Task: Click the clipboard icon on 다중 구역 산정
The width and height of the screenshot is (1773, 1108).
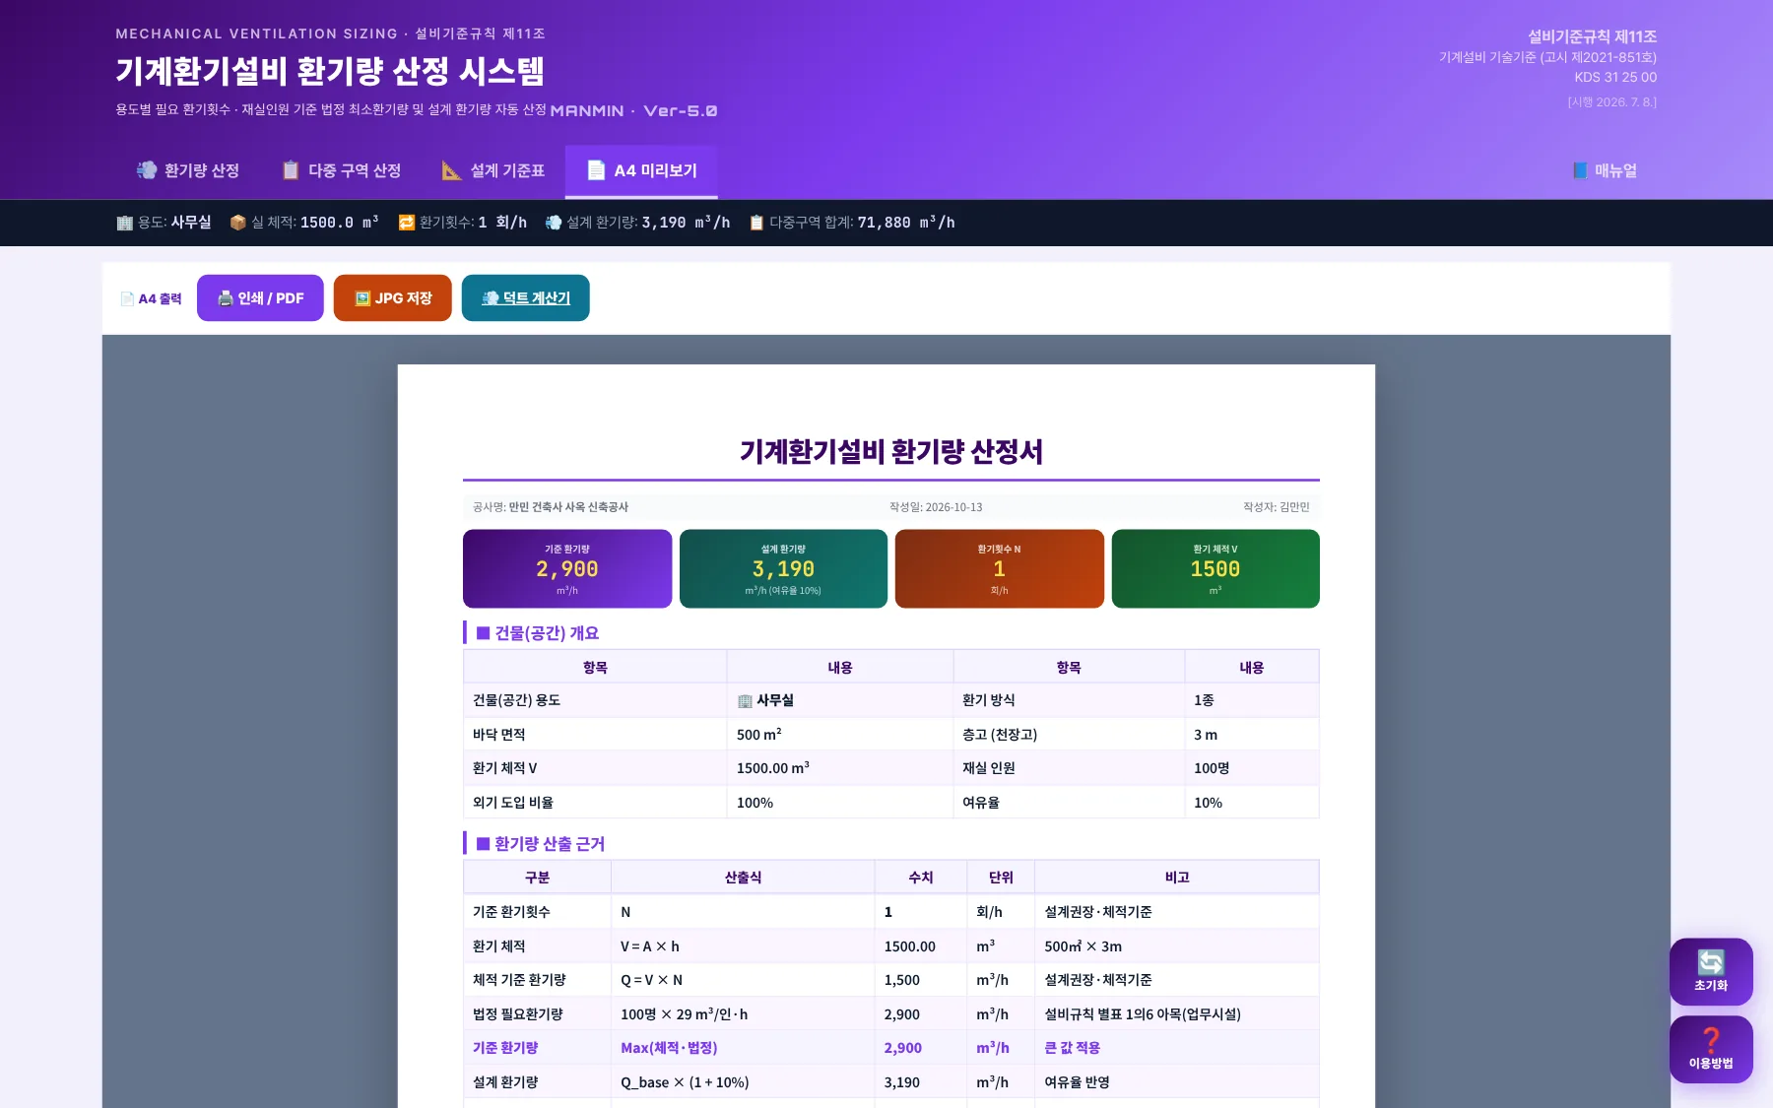Action: pos(291,170)
